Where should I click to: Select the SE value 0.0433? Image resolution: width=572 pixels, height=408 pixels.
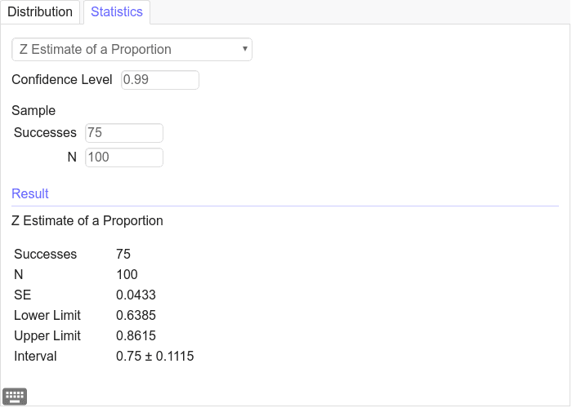(x=136, y=295)
